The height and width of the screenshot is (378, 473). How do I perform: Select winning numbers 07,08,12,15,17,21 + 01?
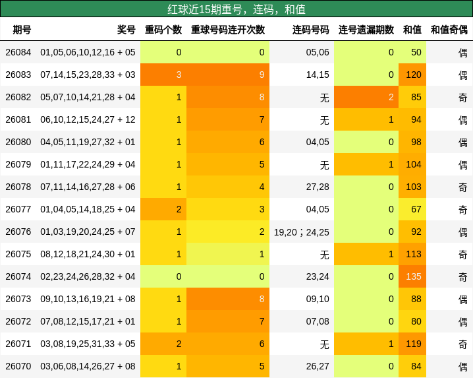click(x=88, y=321)
